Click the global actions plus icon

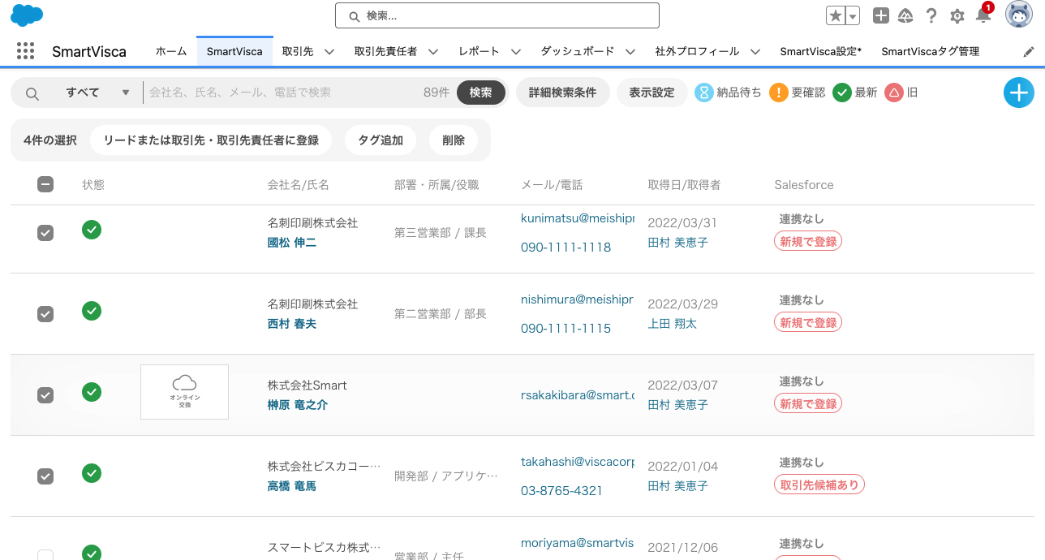881,15
